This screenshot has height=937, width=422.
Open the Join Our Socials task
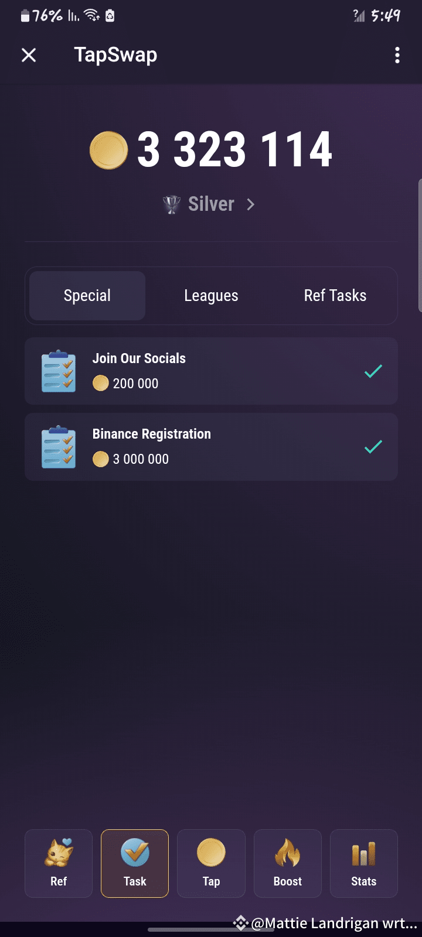click(139, 358)
